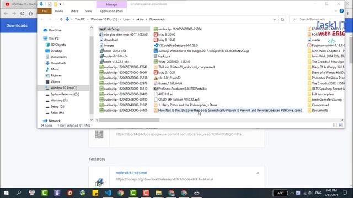353x198 pixels.
Task: Select the snakeGameJavaSwing folder
Action: pyautogui.click(x=327, y=100)
